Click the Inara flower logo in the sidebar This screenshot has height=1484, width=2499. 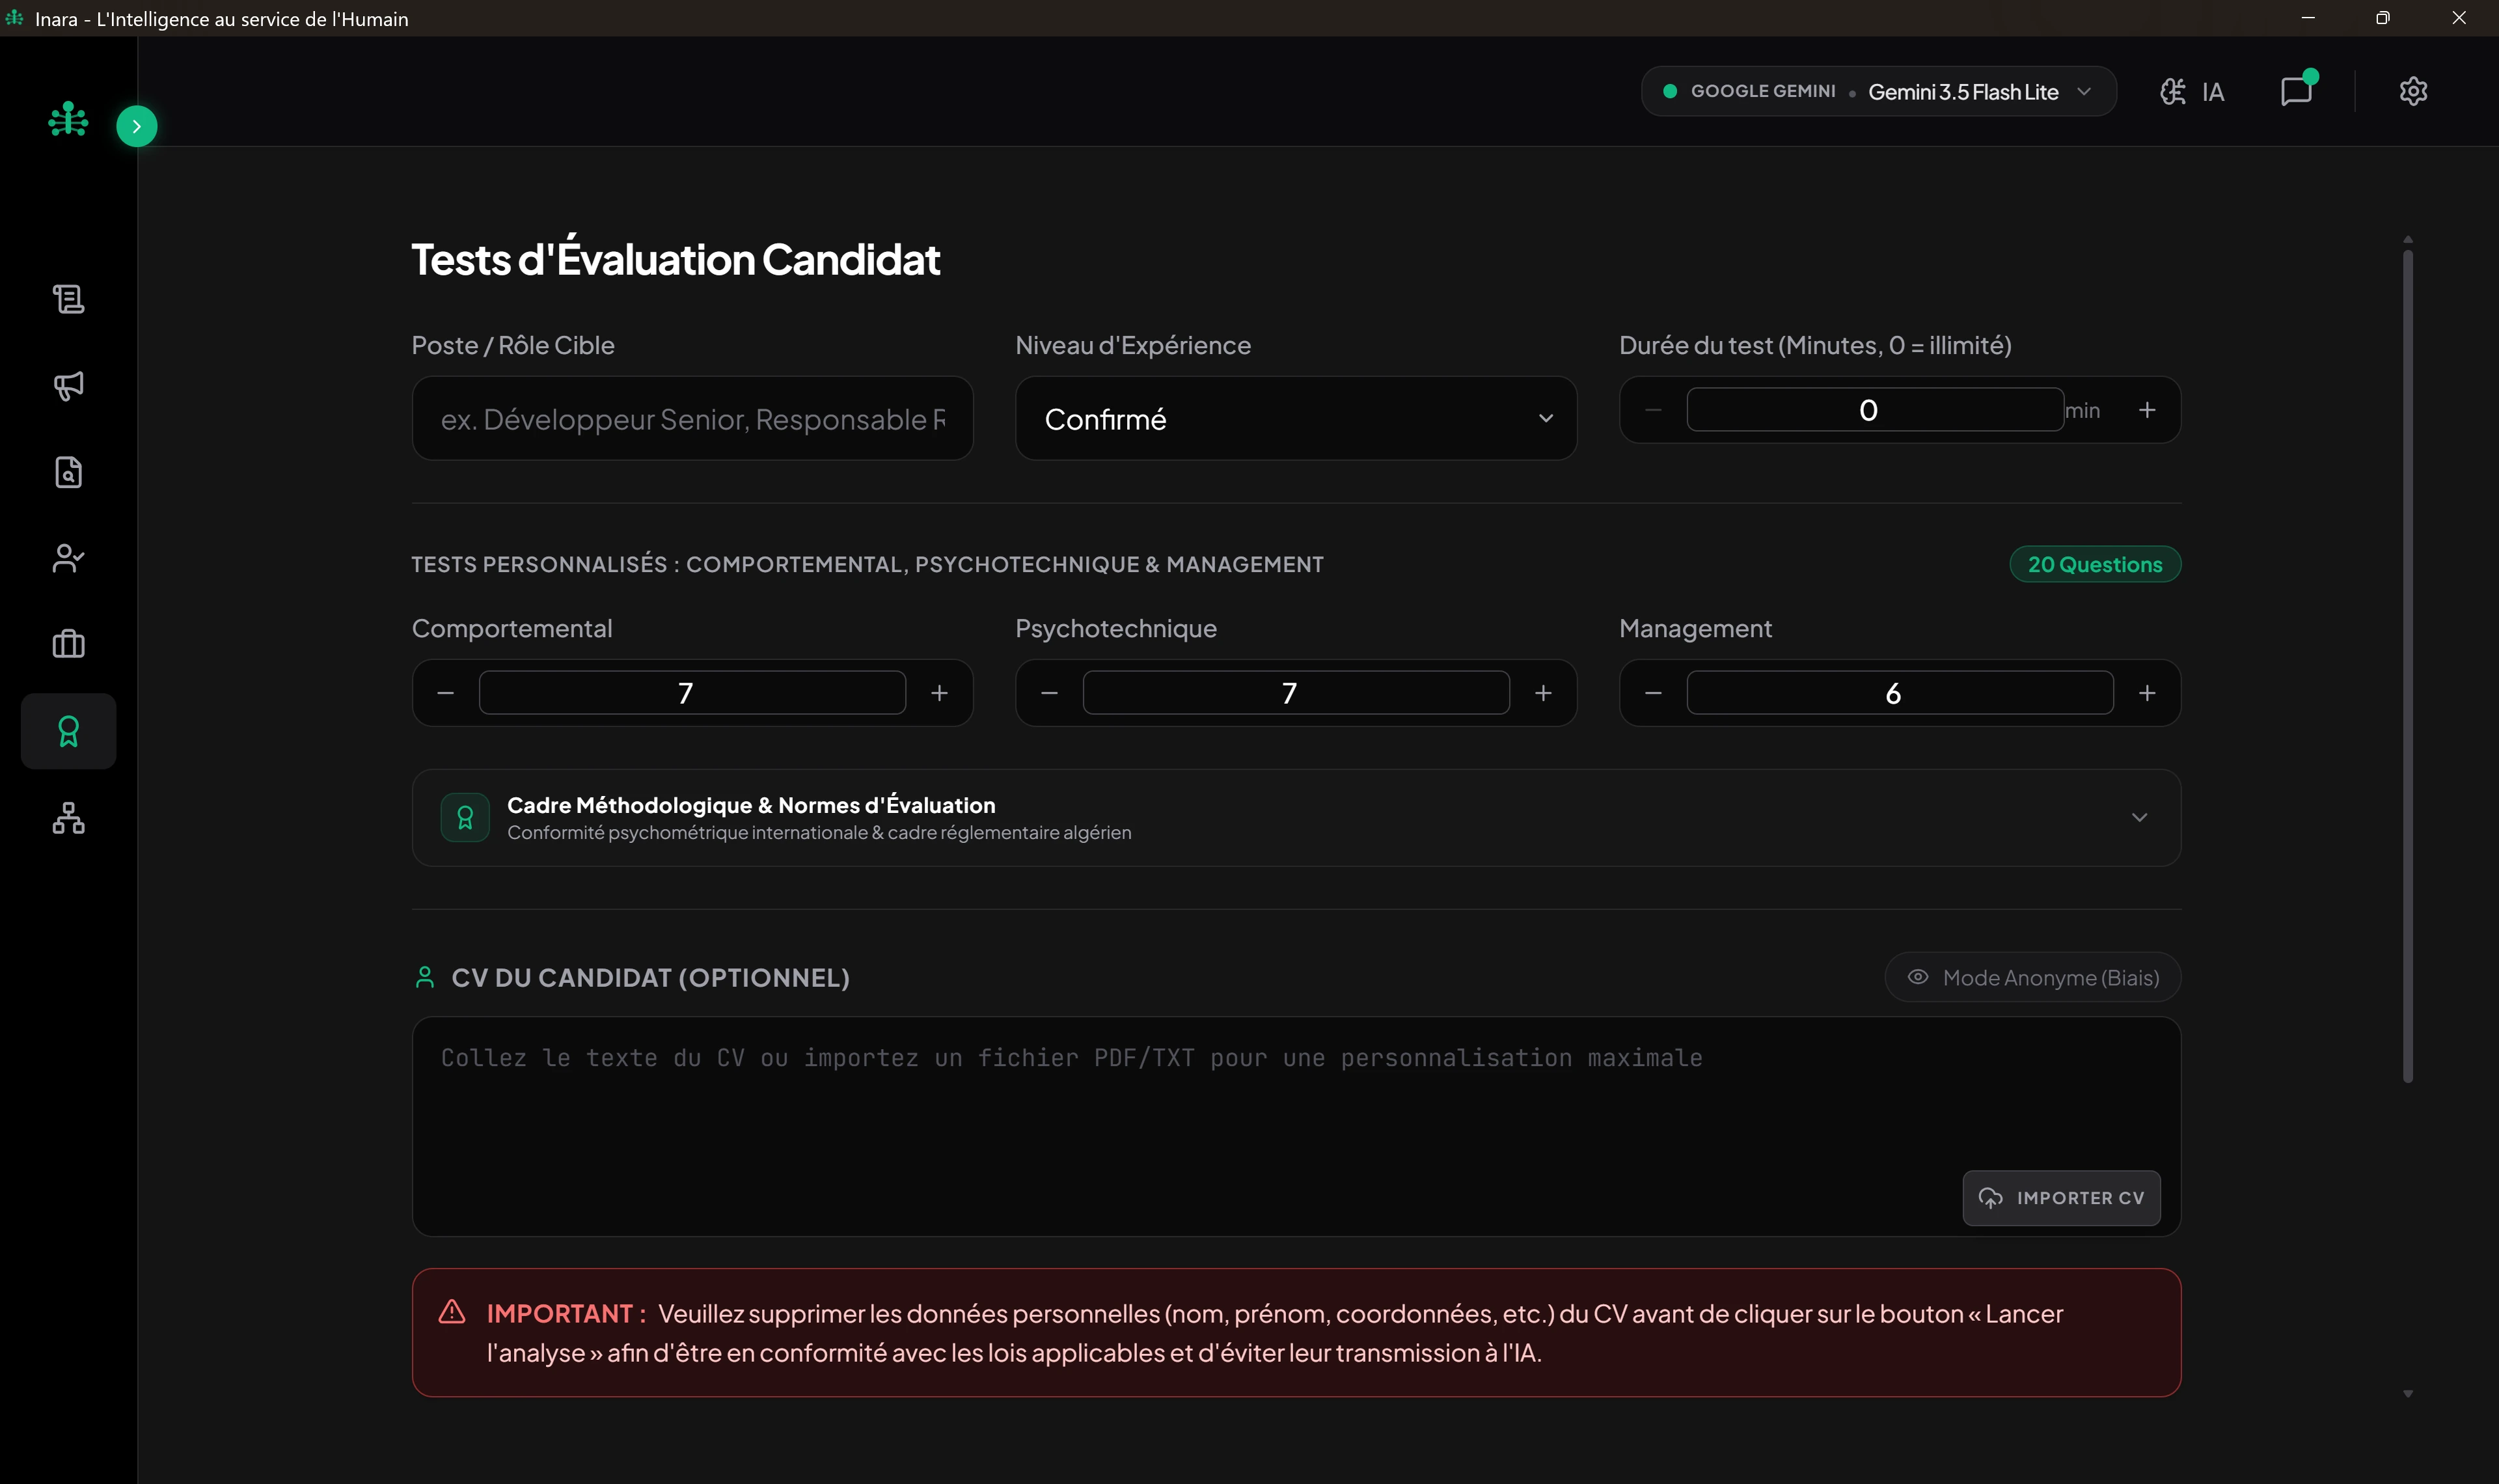point(68,119)
